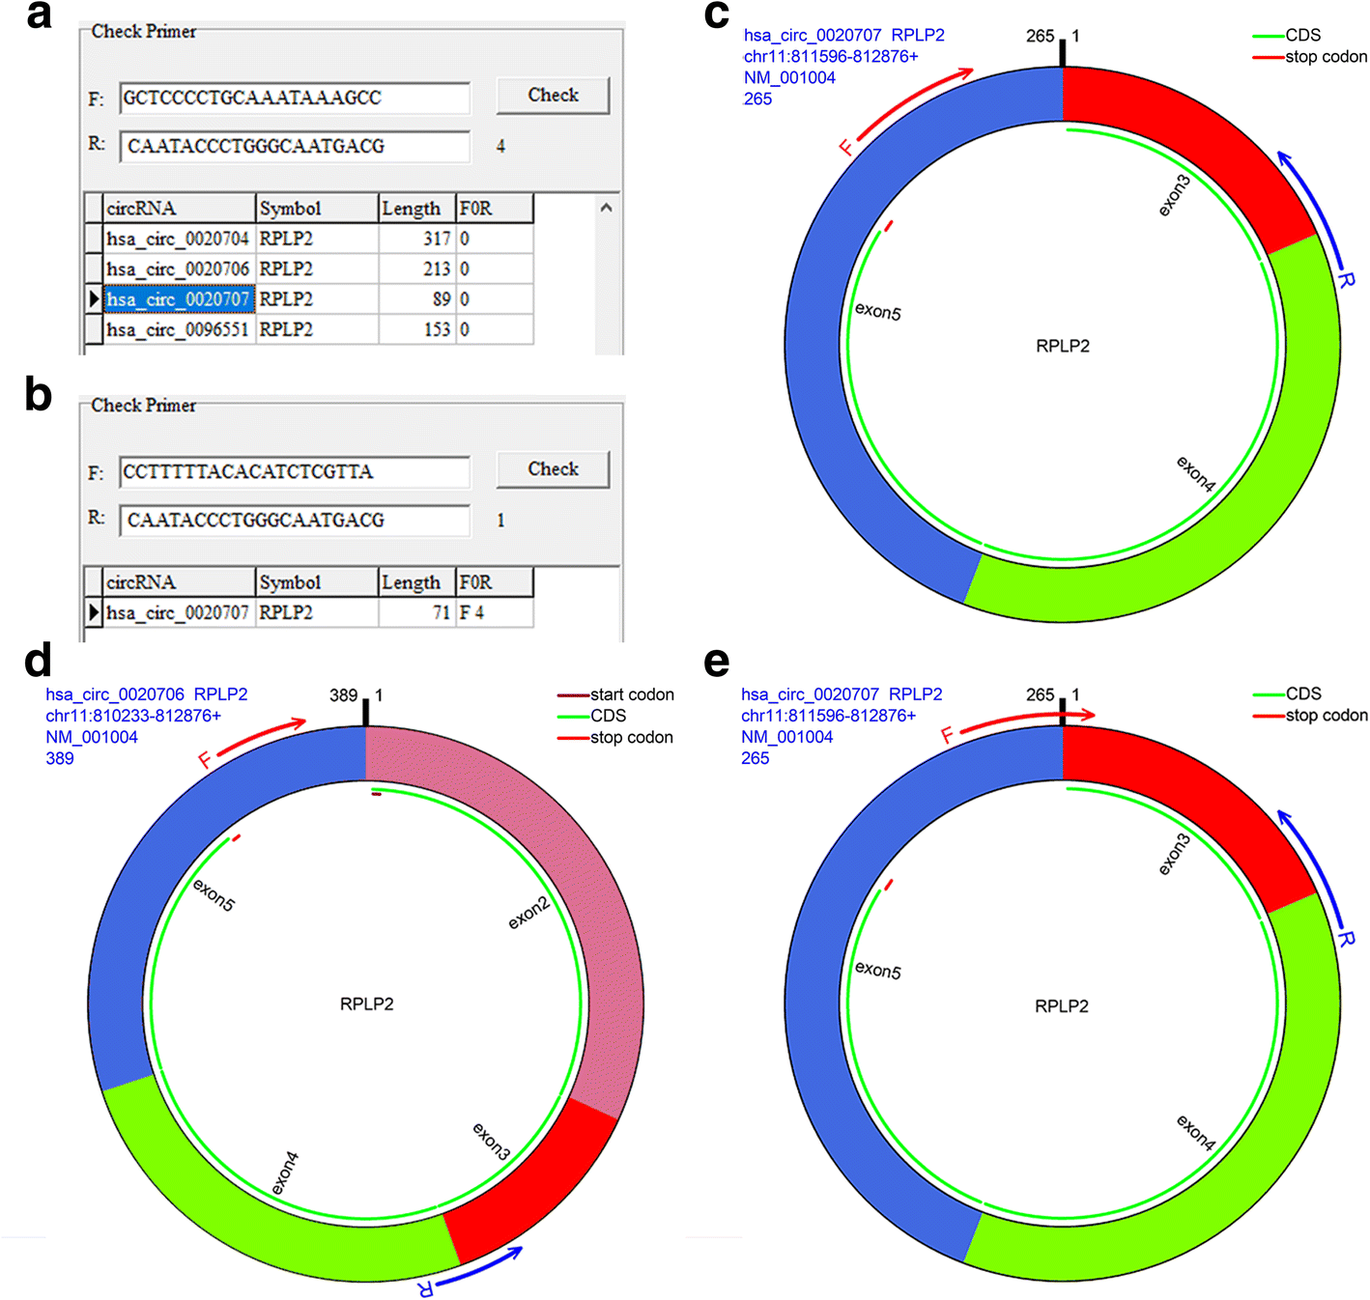Screen dimensions: 1370x1300
Task: Click the stop codon legend entry in panel e
Action: [x=1310, y=716]
